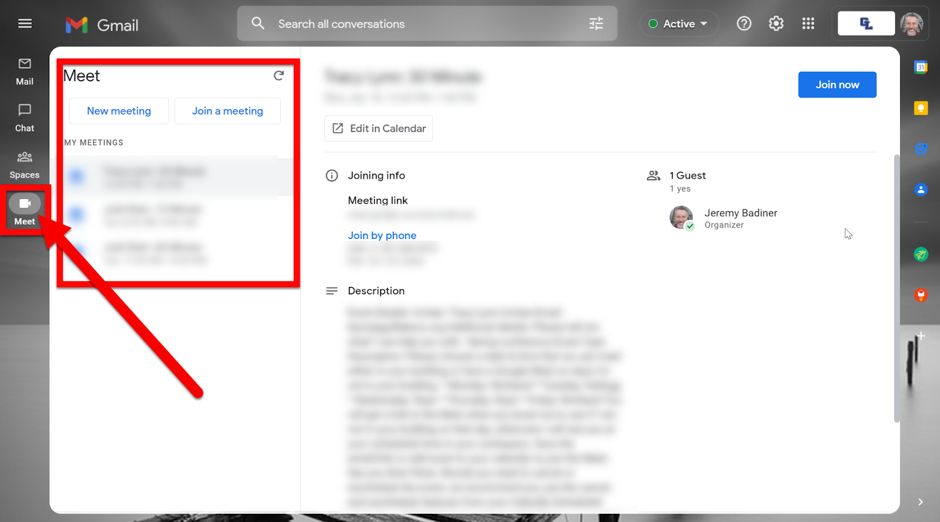Screen dimensions: 940x522
Task: Click the plus icon to get add-ons
Action: tap(921, 336)
